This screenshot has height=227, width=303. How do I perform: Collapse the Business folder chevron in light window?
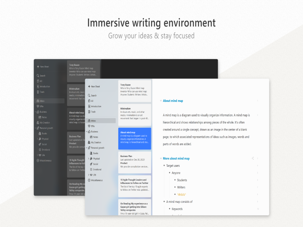click(87, 131)
